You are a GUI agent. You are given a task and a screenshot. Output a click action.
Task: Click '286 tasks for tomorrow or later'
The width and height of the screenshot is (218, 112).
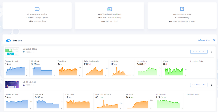(182, 21)
